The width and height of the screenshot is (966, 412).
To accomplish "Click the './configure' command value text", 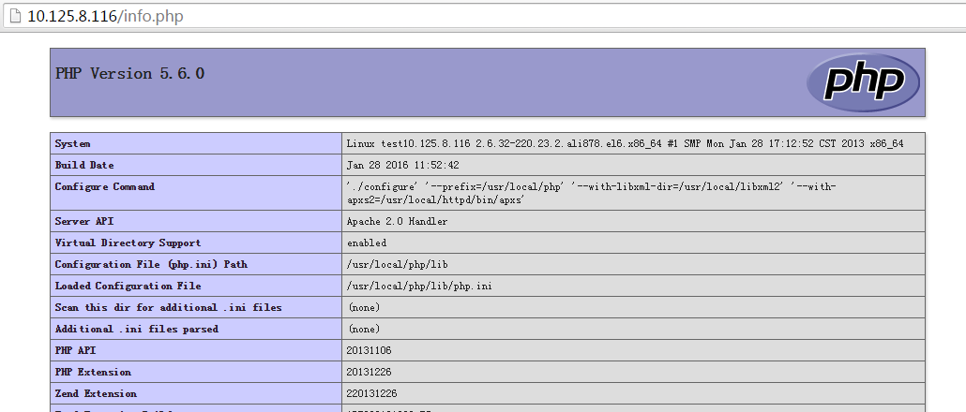I will (x=592, y=193).
